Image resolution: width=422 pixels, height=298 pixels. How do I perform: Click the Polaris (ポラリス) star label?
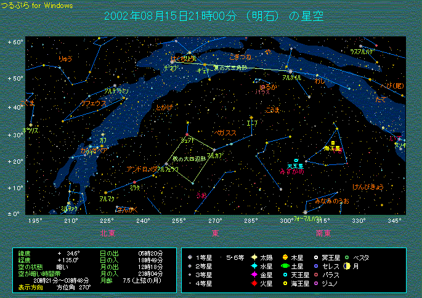(30, 131)
